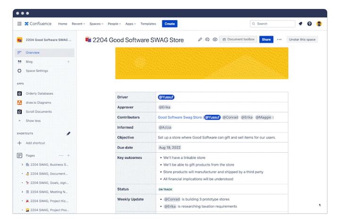Click the @Maggie mention in Contributors row
The height and width of the screenshot is (222, 340).
pyautogui.click(x=263, y=117)
